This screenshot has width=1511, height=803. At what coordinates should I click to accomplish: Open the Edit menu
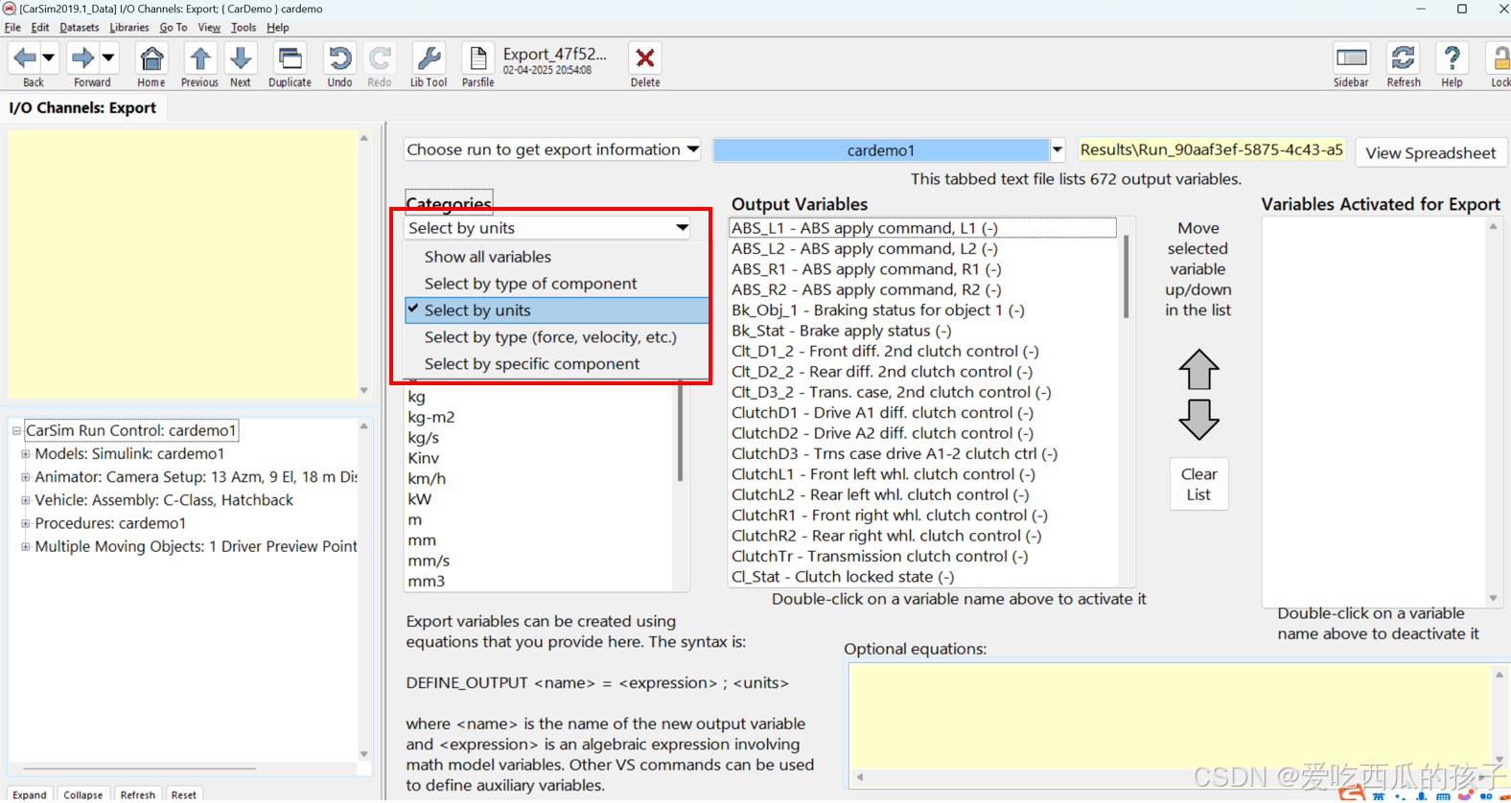[40, 28]
